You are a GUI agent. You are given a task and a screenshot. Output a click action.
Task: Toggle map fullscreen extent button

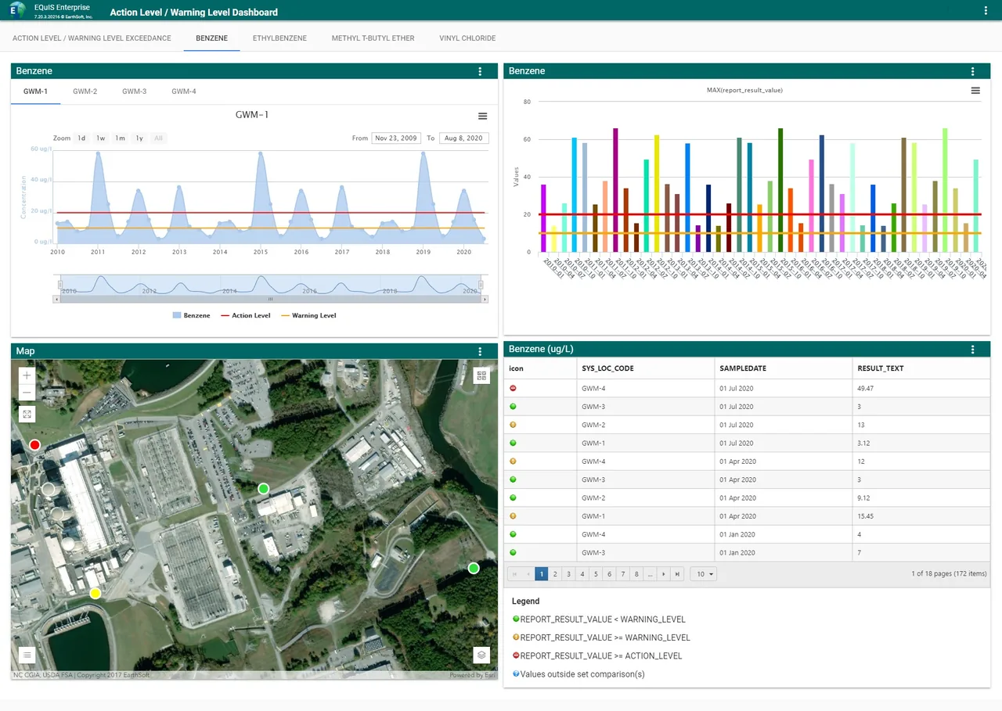[x=27, y=415]
